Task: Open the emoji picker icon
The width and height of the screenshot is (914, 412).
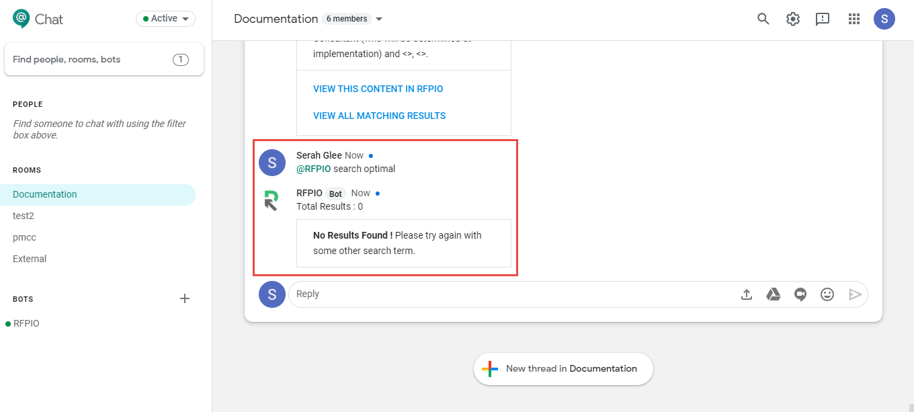Action: coord(827,294)
